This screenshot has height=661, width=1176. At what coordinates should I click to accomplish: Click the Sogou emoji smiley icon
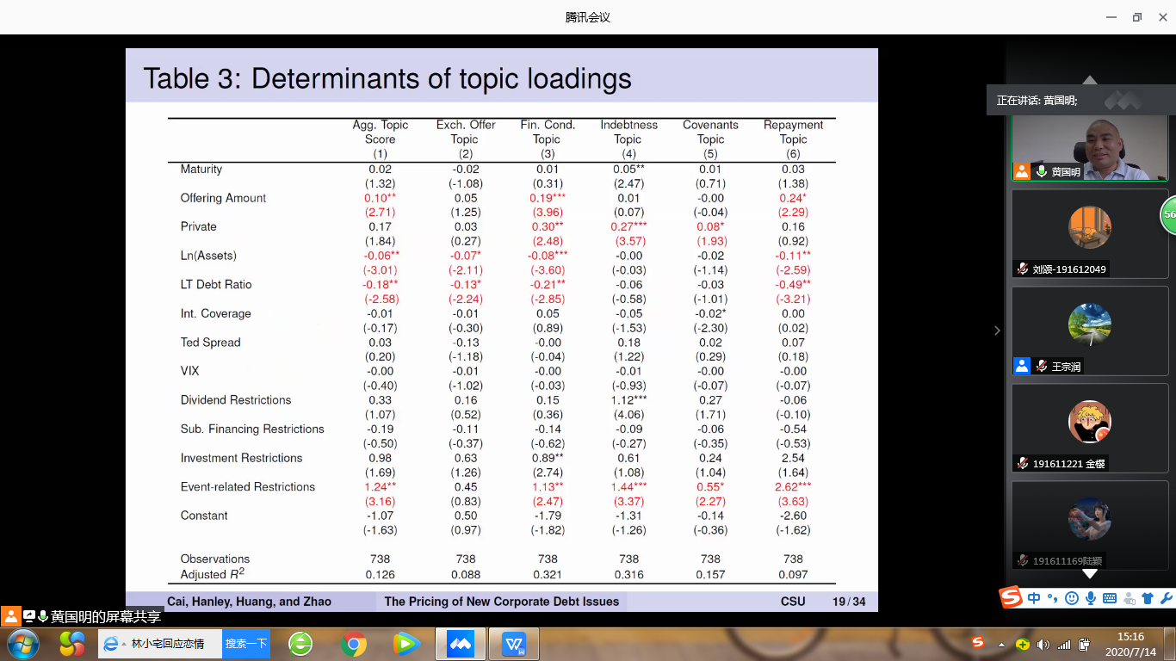click(1072, 598)
